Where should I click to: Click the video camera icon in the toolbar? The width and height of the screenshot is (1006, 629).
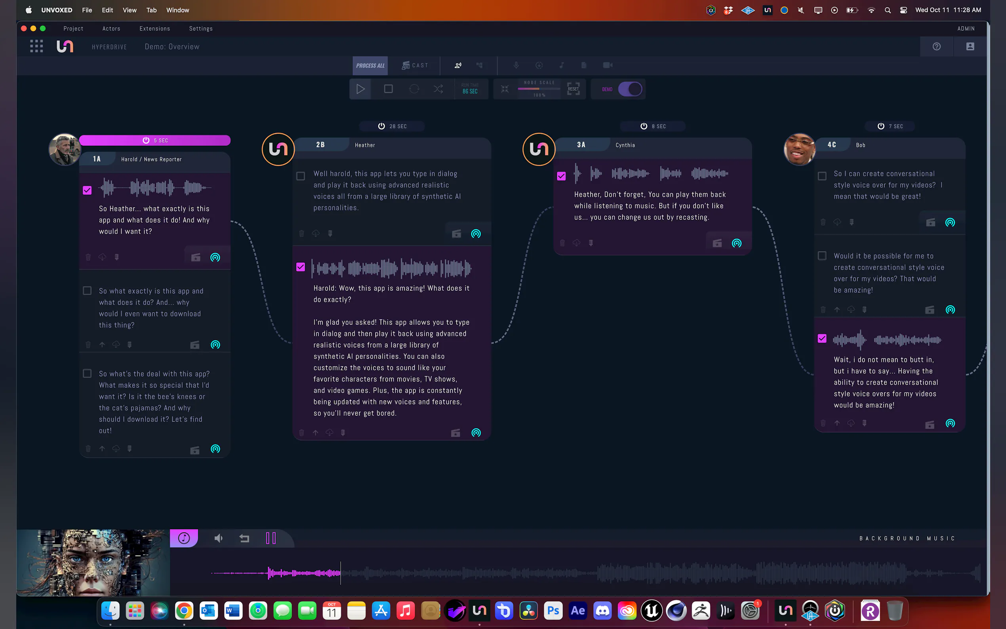[608, 65]
